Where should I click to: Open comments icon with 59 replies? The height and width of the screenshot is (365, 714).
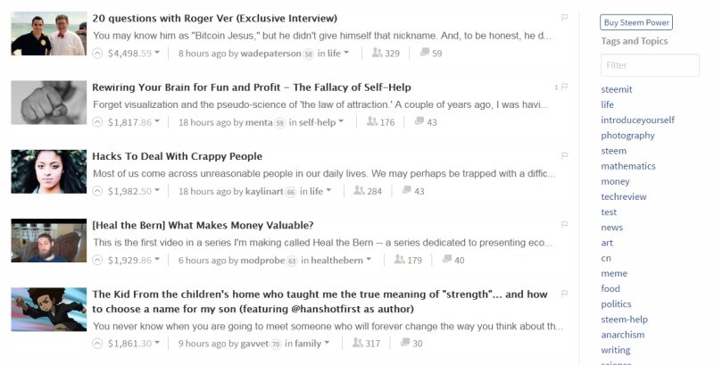click(x=425, y=54)
